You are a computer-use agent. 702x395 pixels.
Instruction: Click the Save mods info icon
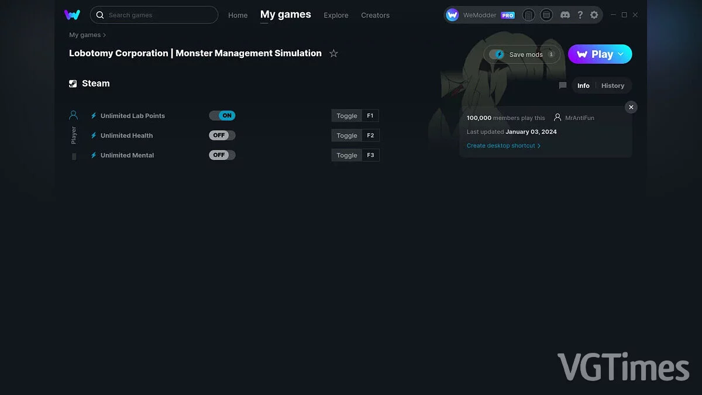click(550, 54)
